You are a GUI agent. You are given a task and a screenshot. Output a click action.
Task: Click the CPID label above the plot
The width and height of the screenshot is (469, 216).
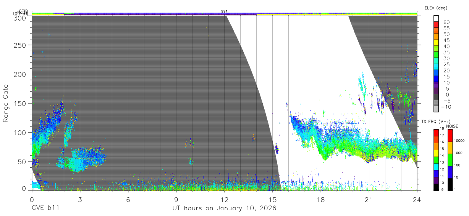[x=24, y=11]
